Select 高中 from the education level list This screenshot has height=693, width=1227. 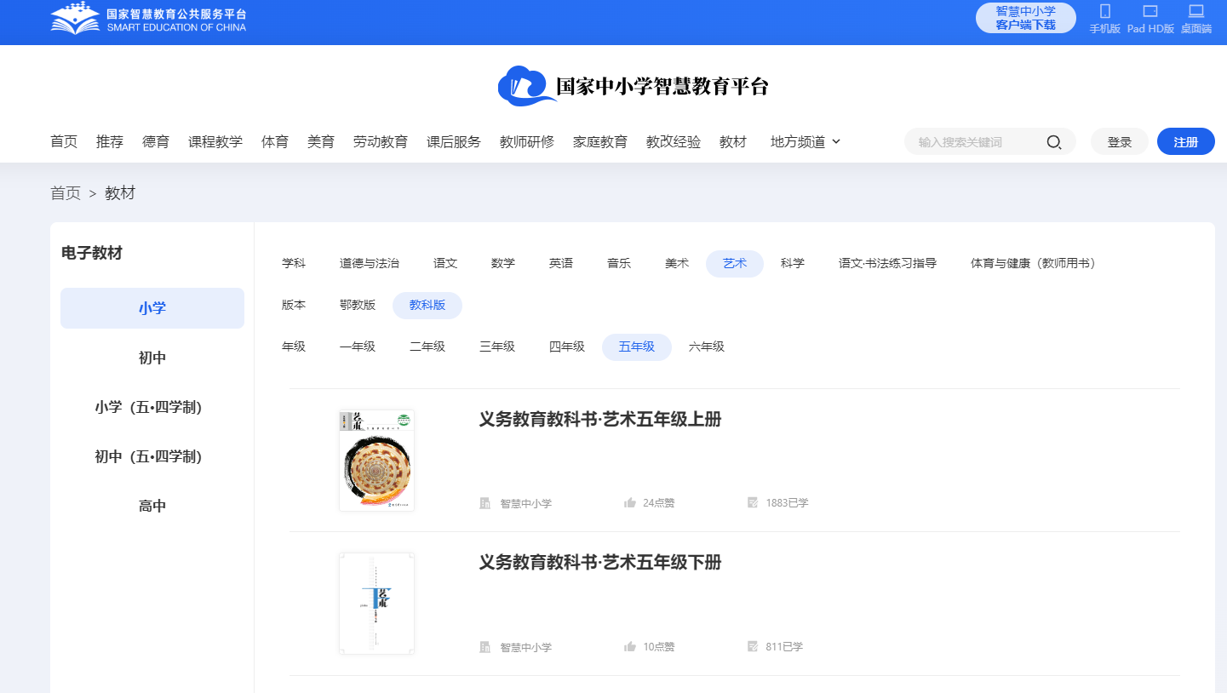[x=152, y=505]
